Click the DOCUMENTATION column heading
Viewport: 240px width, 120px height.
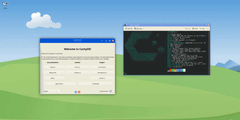[53, 63]
